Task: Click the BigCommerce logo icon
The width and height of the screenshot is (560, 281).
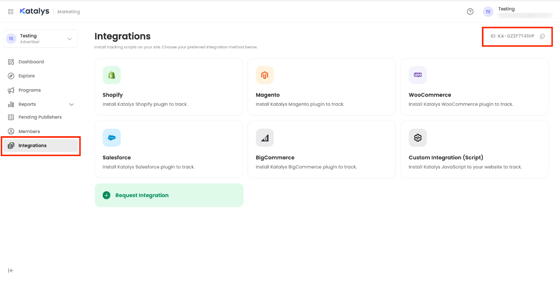Action: pyautogui.click(x=265, y=138)
